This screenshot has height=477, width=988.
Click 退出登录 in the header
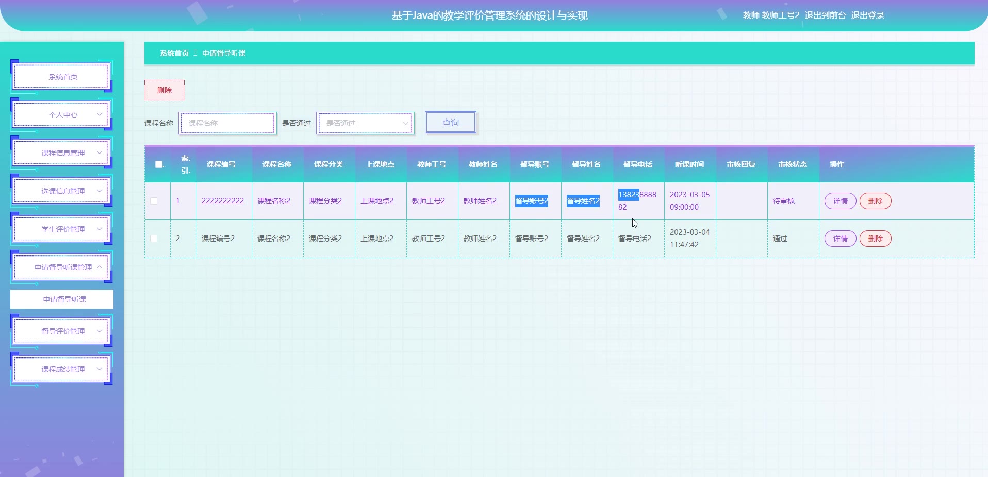pyautogui.click(x=868, y=15)
